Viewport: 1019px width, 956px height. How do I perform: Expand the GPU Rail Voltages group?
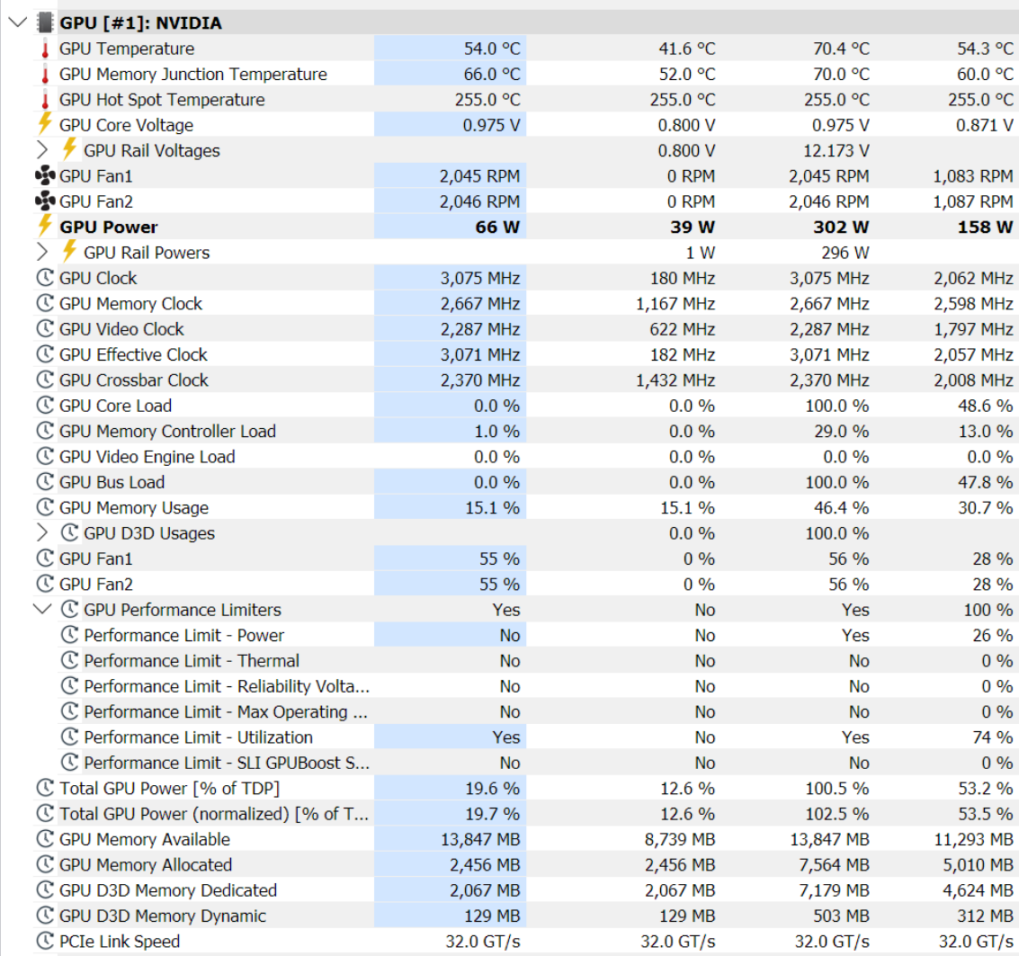[42, 150]
